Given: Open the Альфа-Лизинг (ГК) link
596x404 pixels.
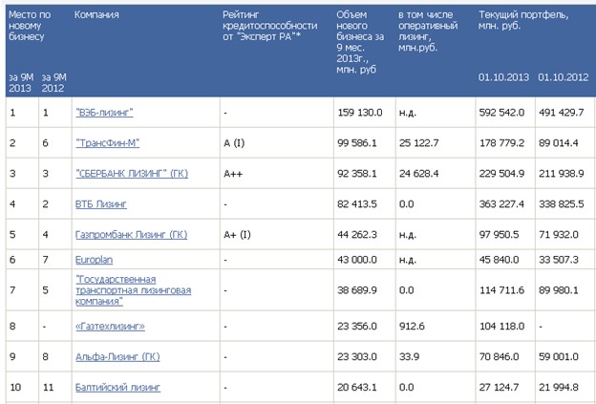Looking at the screenshot, I should (117, 356).
